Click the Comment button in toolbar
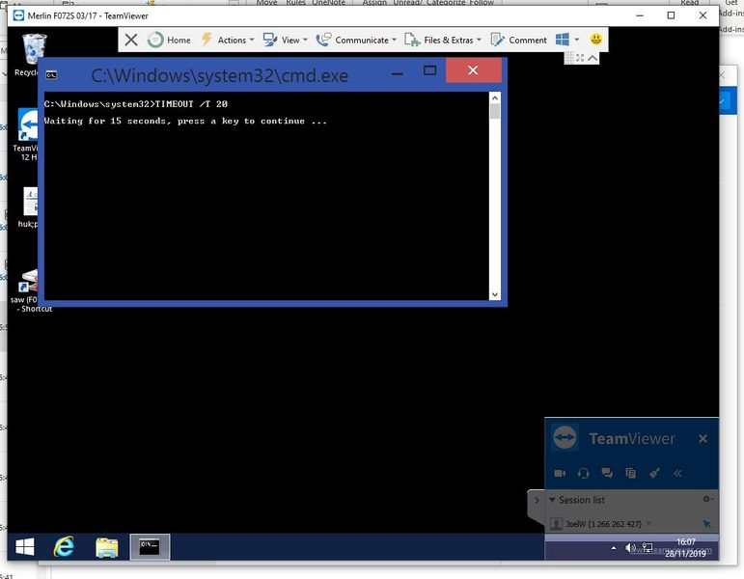The image size is (744, 579). 519,40
